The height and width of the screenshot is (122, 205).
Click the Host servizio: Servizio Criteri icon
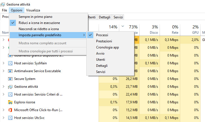click(10, 94)
